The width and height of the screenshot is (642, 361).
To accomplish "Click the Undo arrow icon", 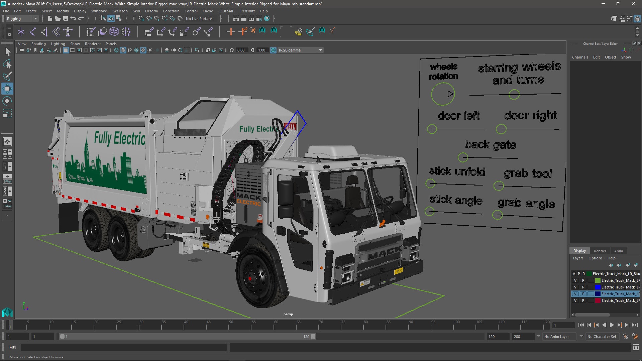I will (73, 19).
